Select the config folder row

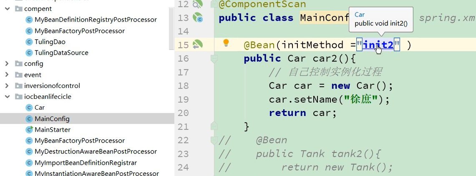coord(87,64)
